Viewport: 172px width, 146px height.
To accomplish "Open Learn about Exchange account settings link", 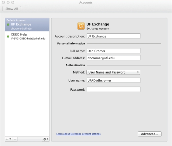I will [x=78, y=134].
